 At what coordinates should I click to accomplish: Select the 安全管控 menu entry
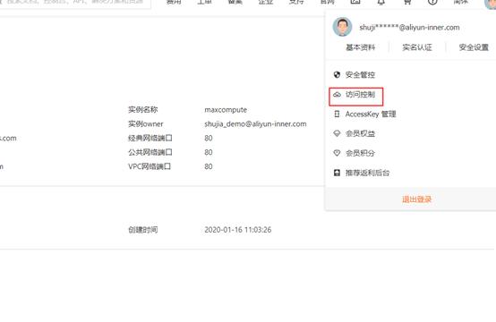[x=360, y=74]
